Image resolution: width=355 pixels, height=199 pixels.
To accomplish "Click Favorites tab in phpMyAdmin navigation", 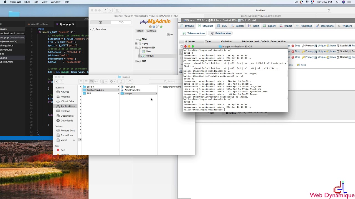I will [151, 31].
